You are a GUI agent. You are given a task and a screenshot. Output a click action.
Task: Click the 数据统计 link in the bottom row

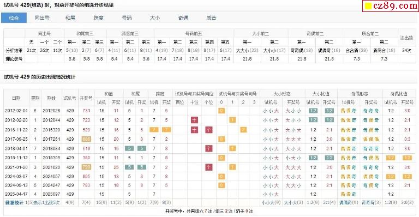tap(14, 203)
